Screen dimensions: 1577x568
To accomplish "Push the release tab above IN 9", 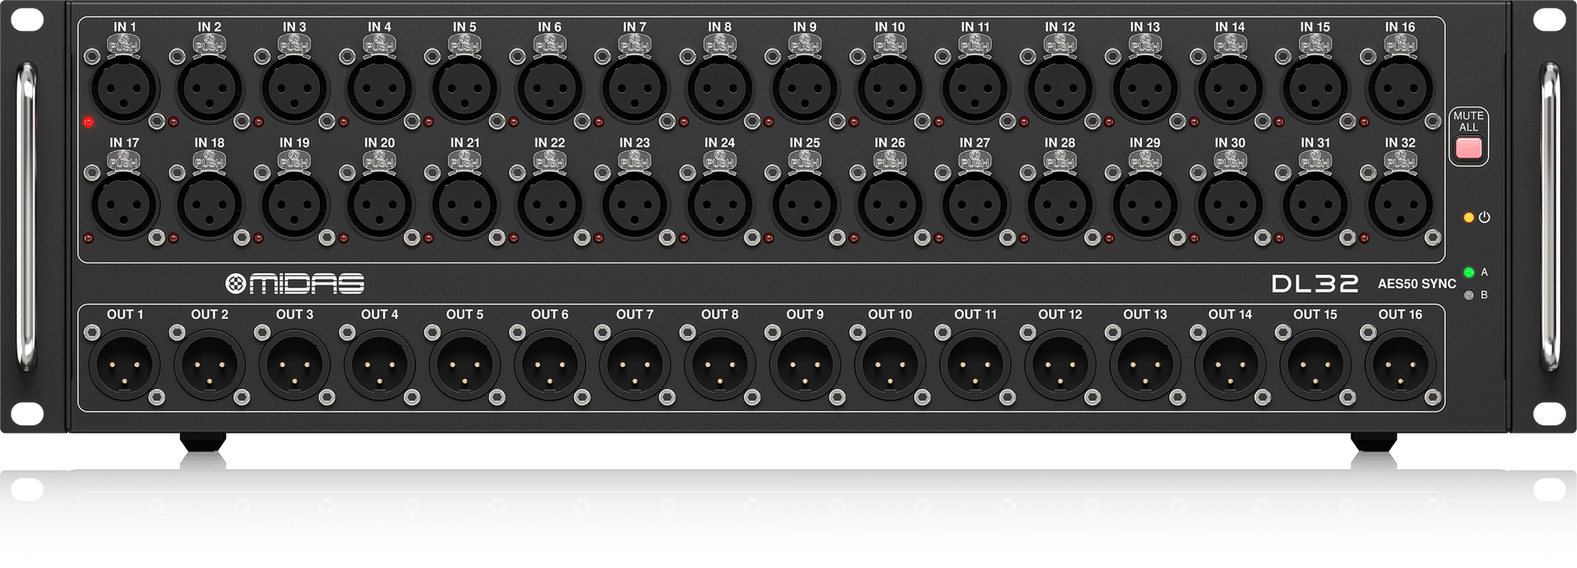I will [805, 45].
